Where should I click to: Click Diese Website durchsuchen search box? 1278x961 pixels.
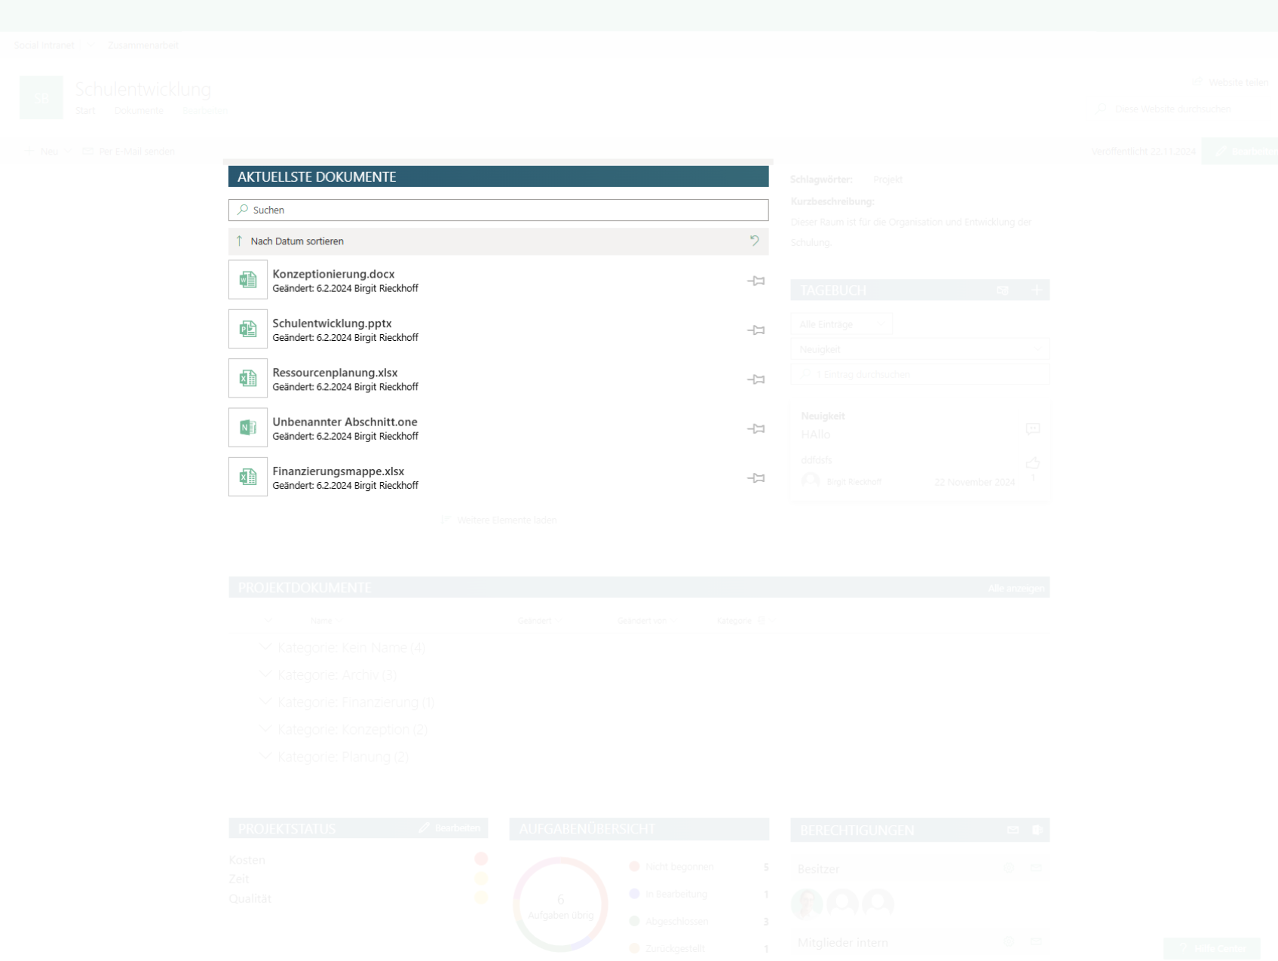click(1172, 109)
